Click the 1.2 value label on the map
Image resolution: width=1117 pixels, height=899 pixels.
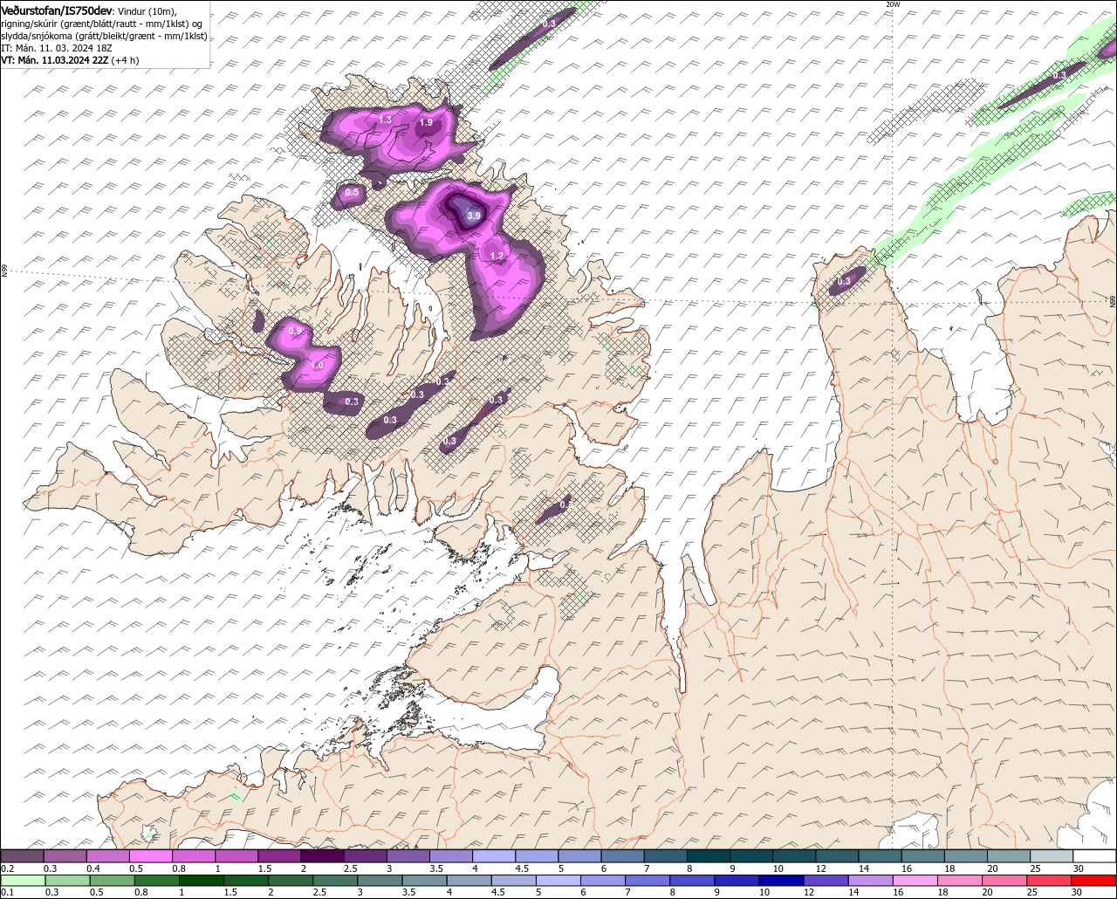497,256
